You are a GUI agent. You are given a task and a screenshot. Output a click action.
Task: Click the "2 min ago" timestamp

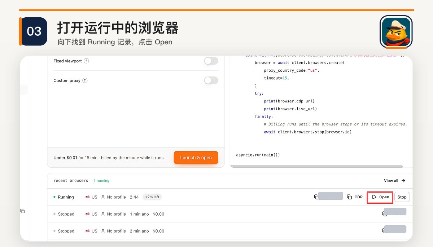point(139,231)
